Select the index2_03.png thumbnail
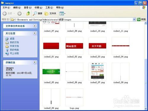The image size is (148, 111). (97, 46)
